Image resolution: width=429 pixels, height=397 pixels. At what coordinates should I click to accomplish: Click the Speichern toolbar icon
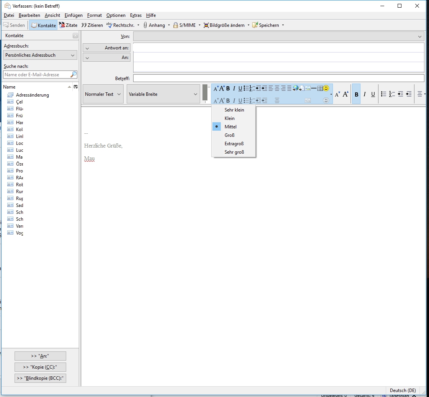[x=255, y=25]
